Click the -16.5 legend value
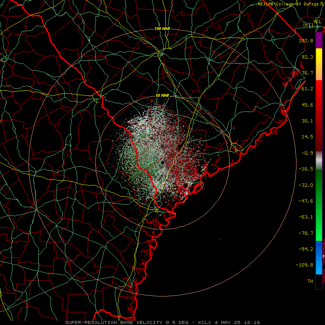This screenshot has width=325, height=325. (x=306, y=169)
